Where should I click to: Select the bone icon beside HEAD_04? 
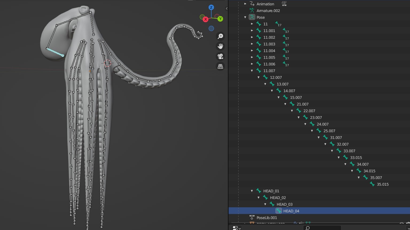coord(279,211)
